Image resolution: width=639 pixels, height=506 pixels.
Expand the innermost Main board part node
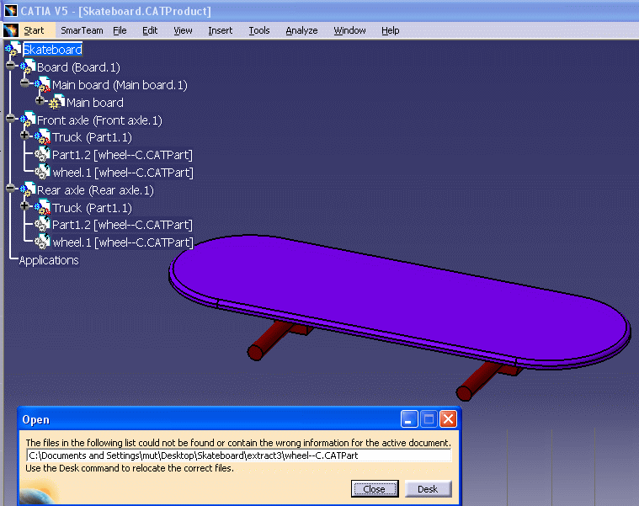40,102
